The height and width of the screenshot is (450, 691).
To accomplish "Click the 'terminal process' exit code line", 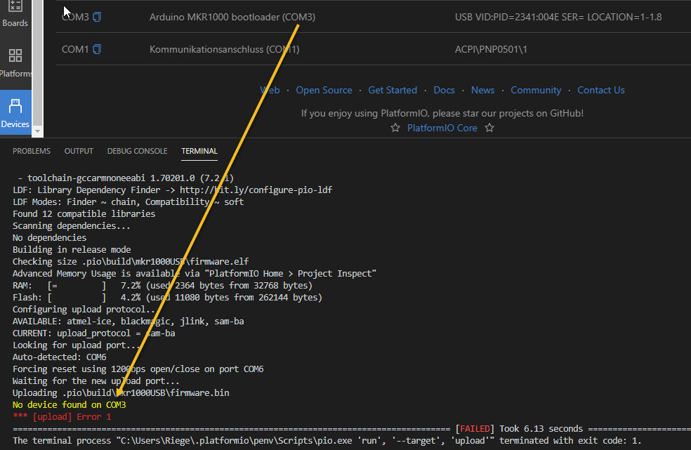I will 327,440.
